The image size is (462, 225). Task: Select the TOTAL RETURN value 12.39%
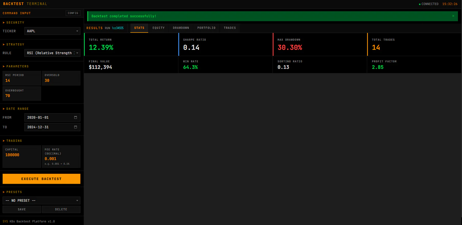coord(101,48)
